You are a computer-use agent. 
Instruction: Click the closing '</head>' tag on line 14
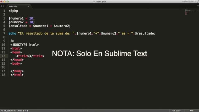click(x=17, y=60)
